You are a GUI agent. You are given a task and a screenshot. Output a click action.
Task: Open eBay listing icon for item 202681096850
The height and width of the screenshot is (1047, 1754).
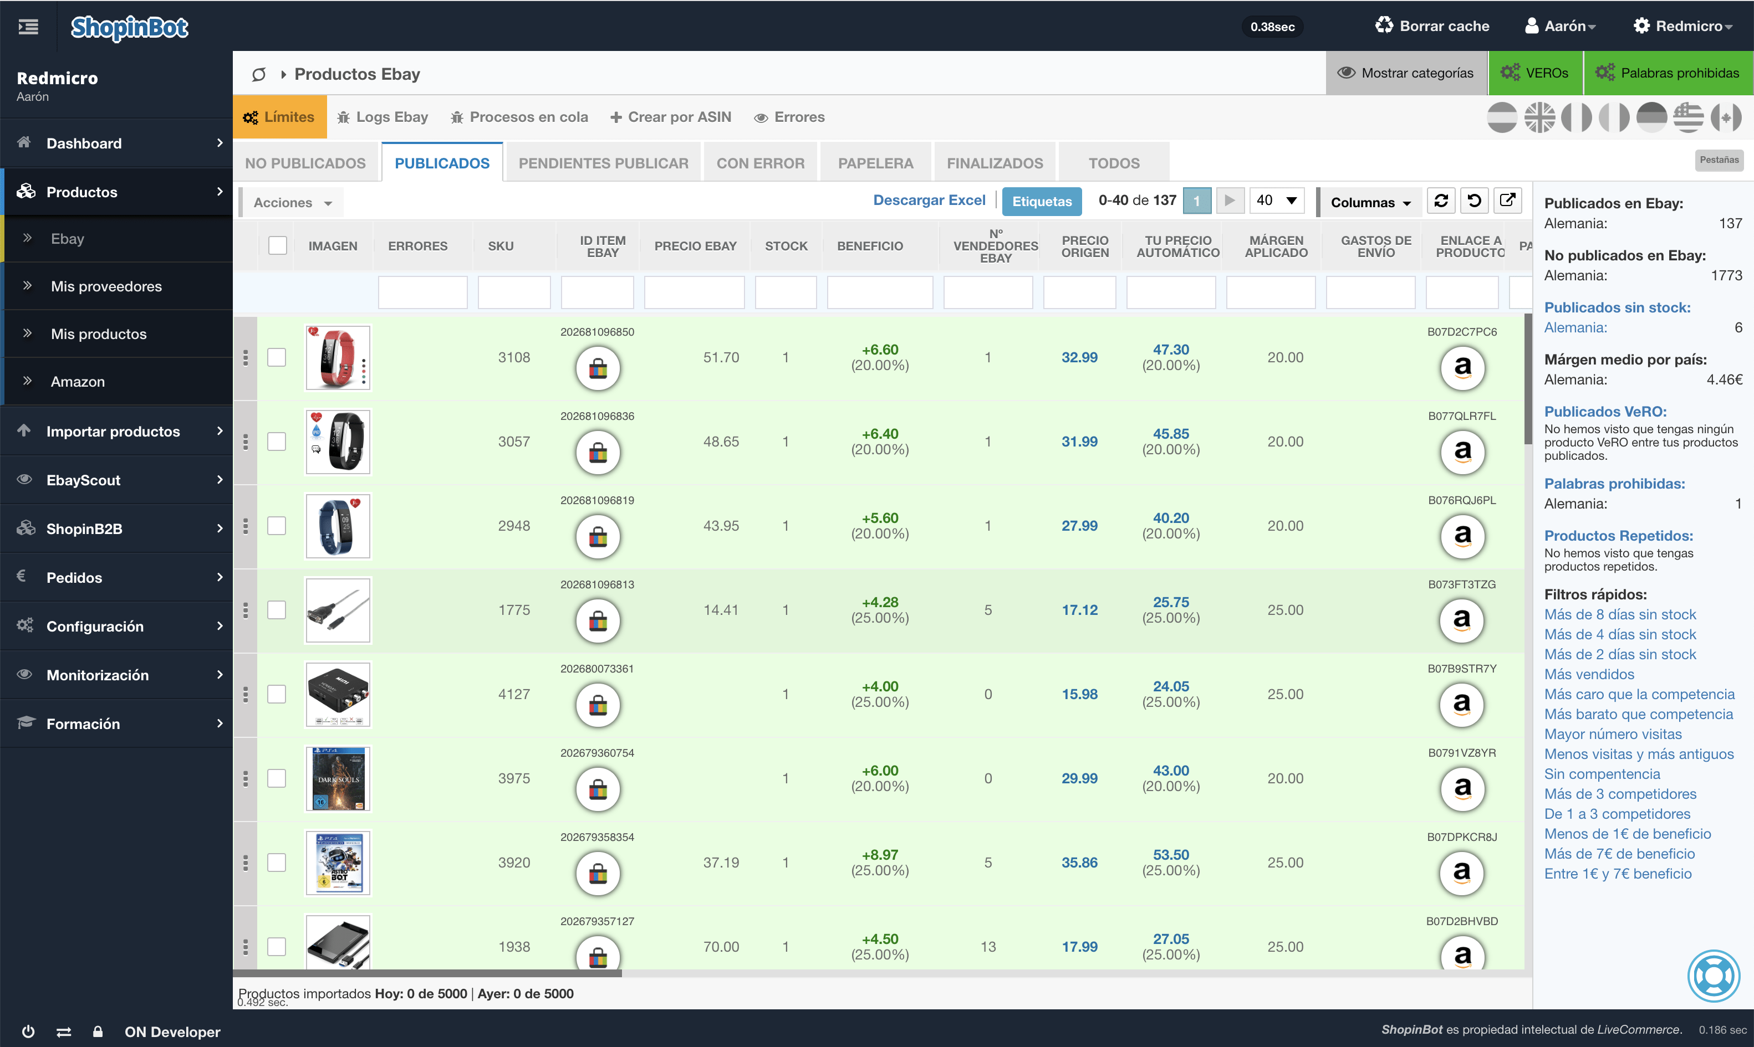point(598,368)
